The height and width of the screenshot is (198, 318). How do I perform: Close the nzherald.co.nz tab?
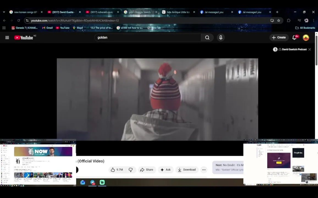118,12
